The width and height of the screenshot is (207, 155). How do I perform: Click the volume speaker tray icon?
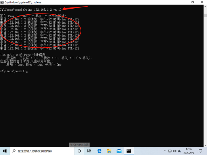tap(175, 151)
